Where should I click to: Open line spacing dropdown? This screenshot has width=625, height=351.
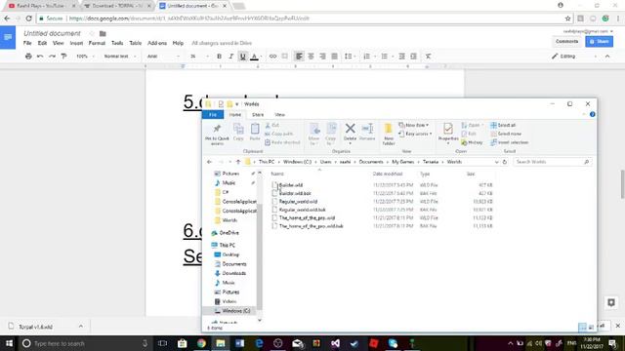(x=350, y=57)
